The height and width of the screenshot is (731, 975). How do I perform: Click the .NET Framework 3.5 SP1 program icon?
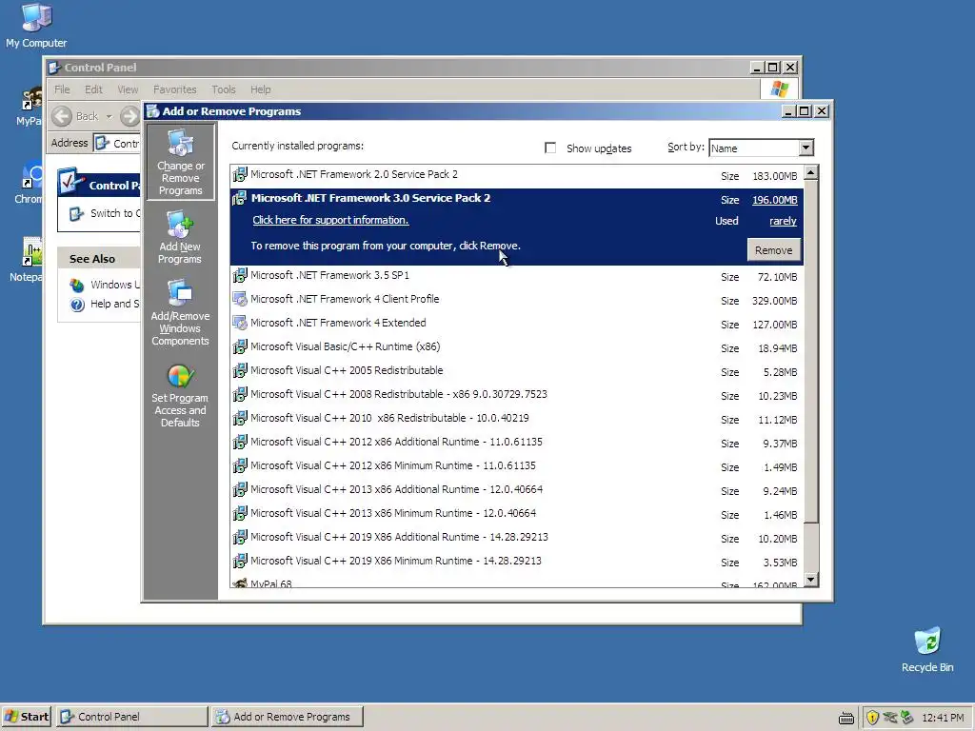coord(239,275)
